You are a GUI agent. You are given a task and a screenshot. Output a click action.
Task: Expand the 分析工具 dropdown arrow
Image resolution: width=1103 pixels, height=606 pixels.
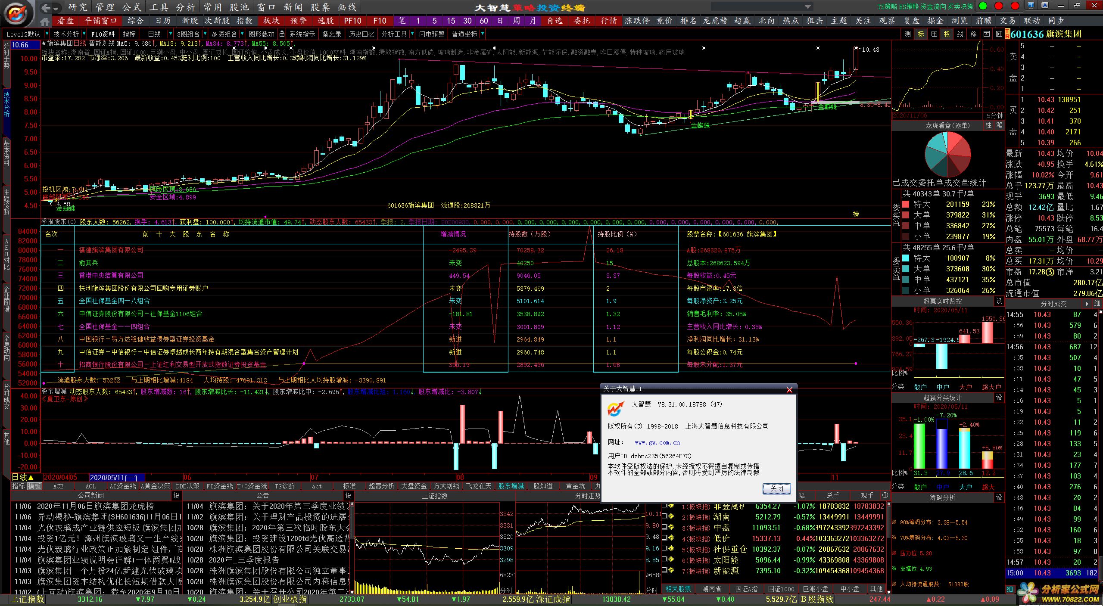(412, 34)
